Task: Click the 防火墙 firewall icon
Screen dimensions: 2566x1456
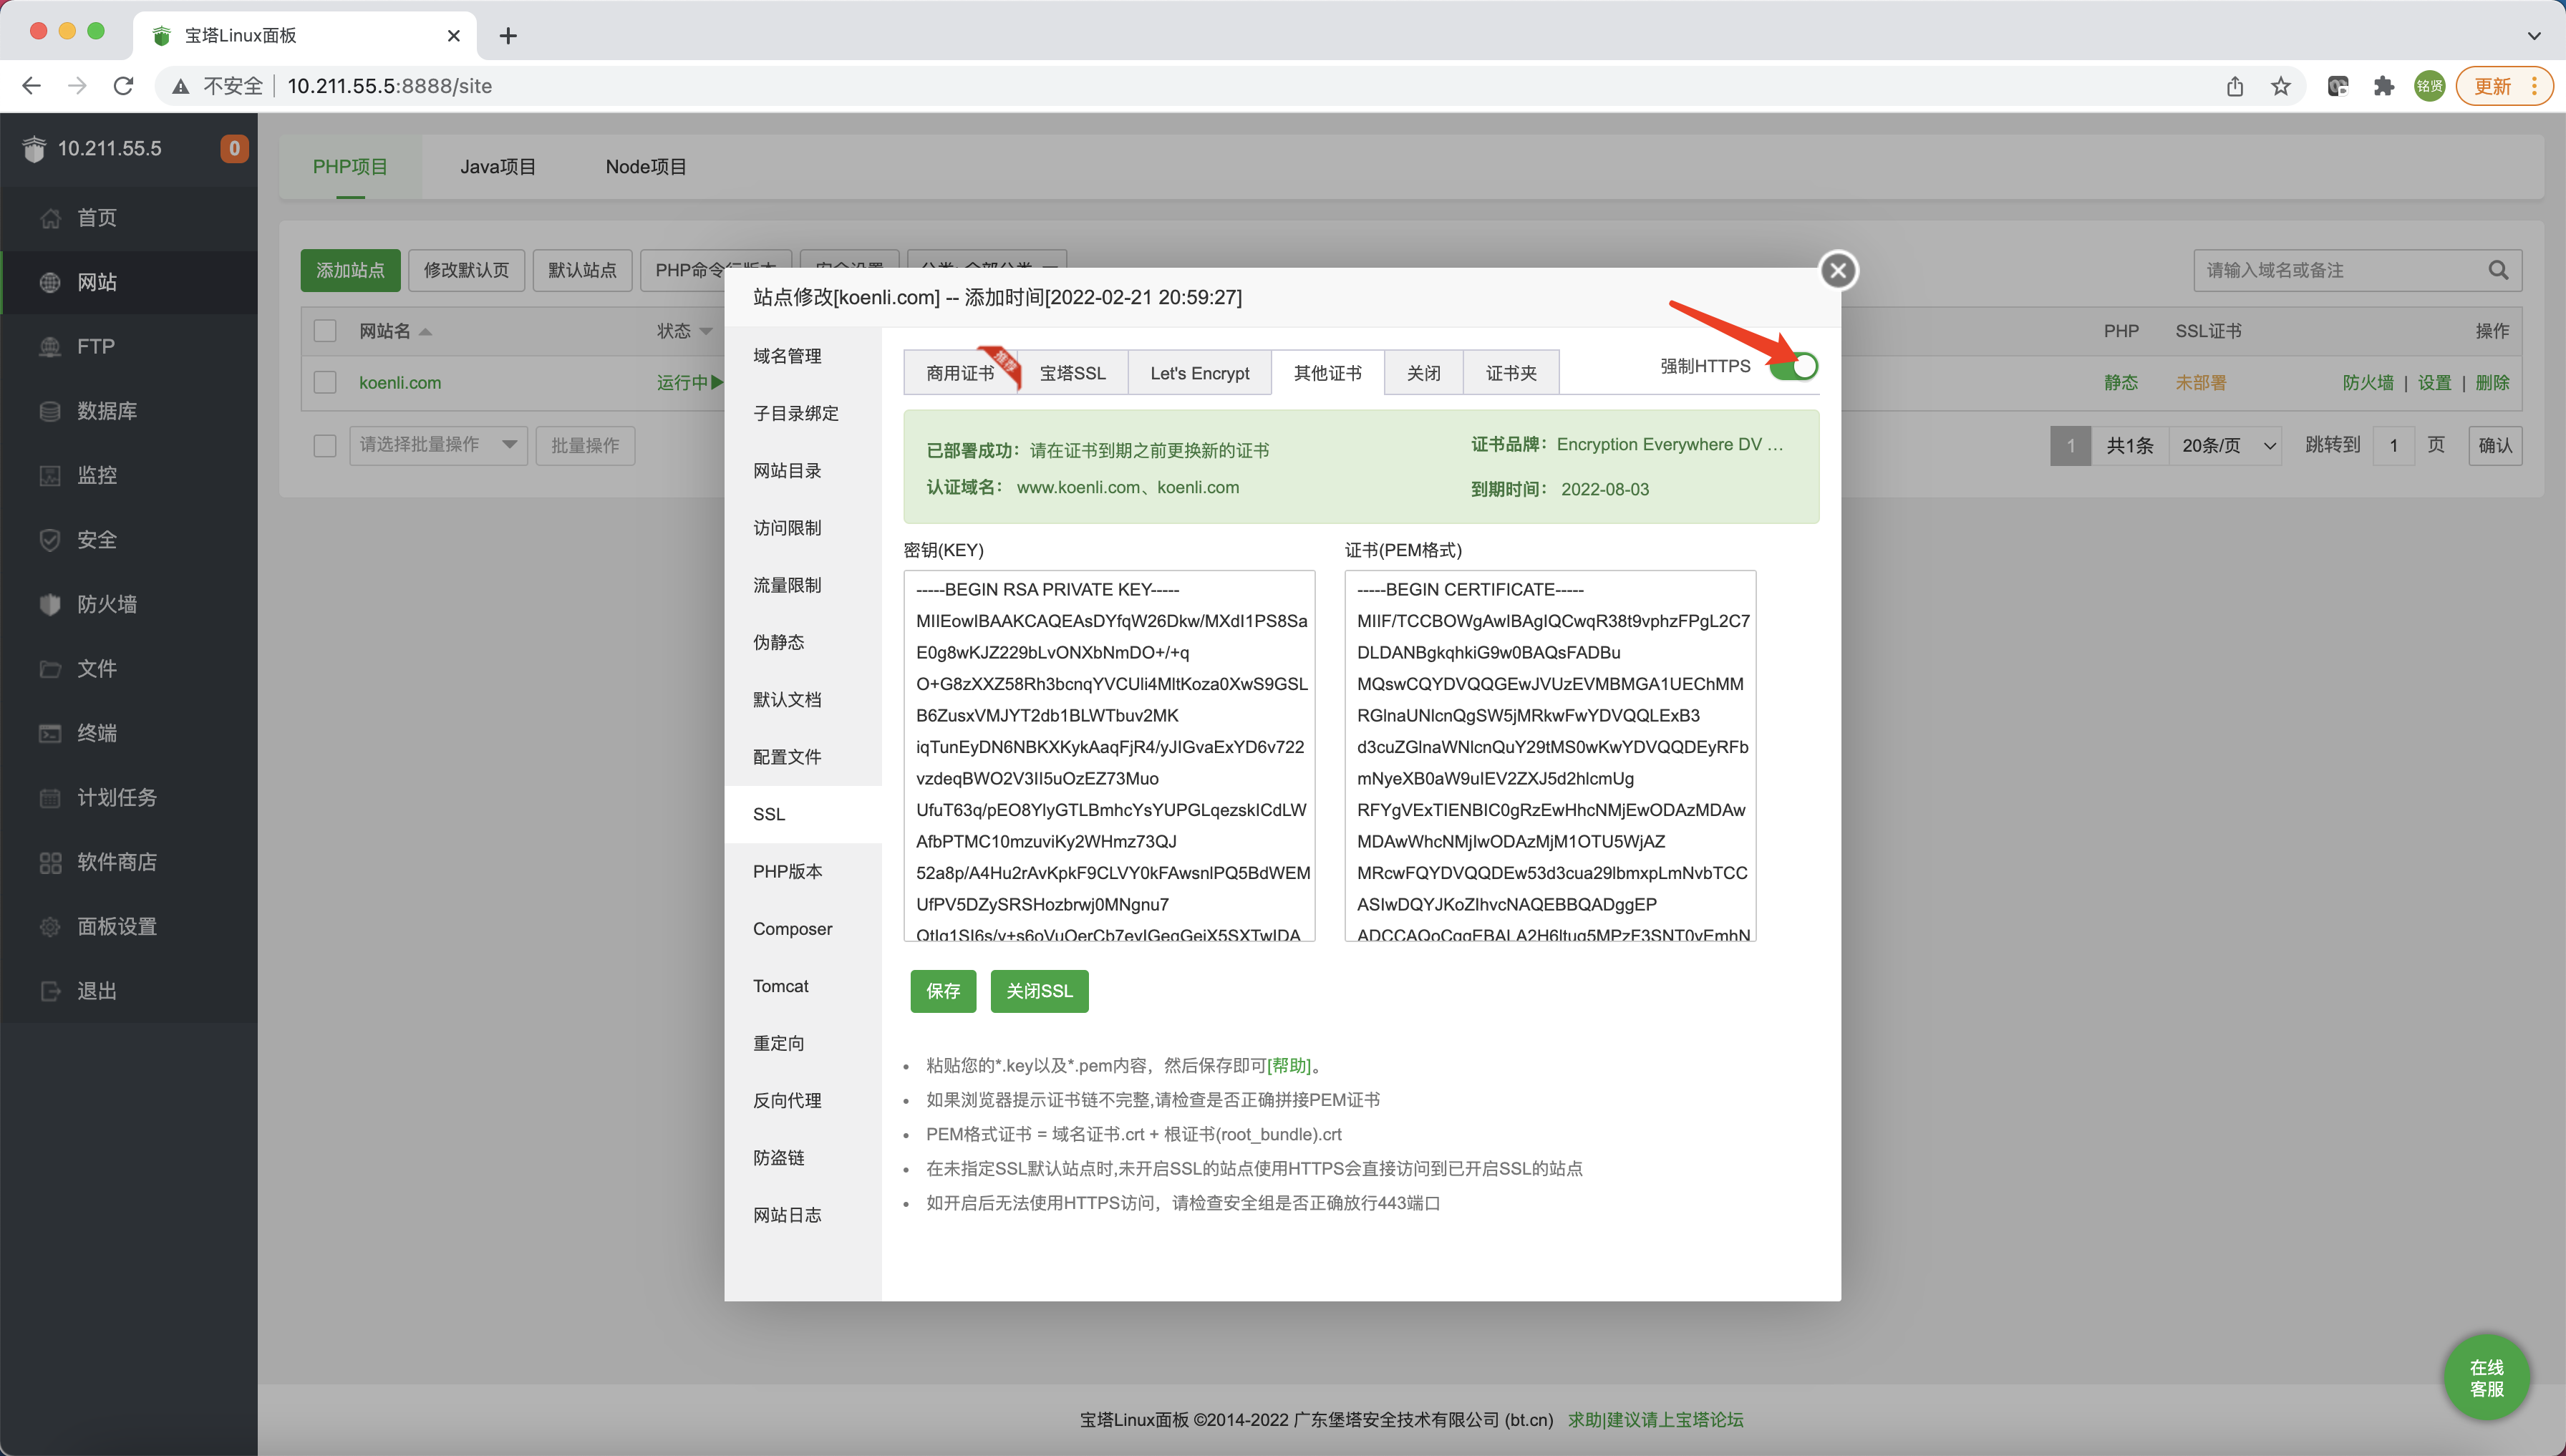Action: [50, 604]
